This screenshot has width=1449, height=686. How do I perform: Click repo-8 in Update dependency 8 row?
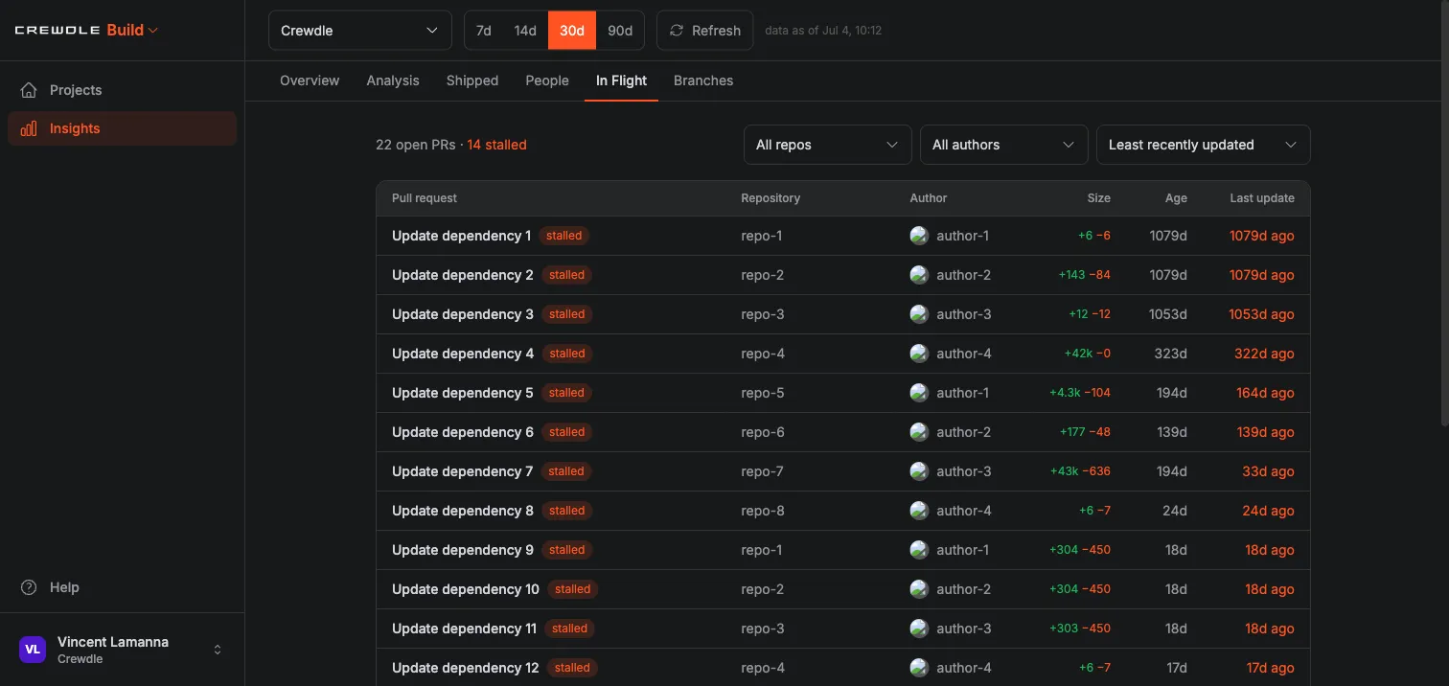(x=763, y=511)
